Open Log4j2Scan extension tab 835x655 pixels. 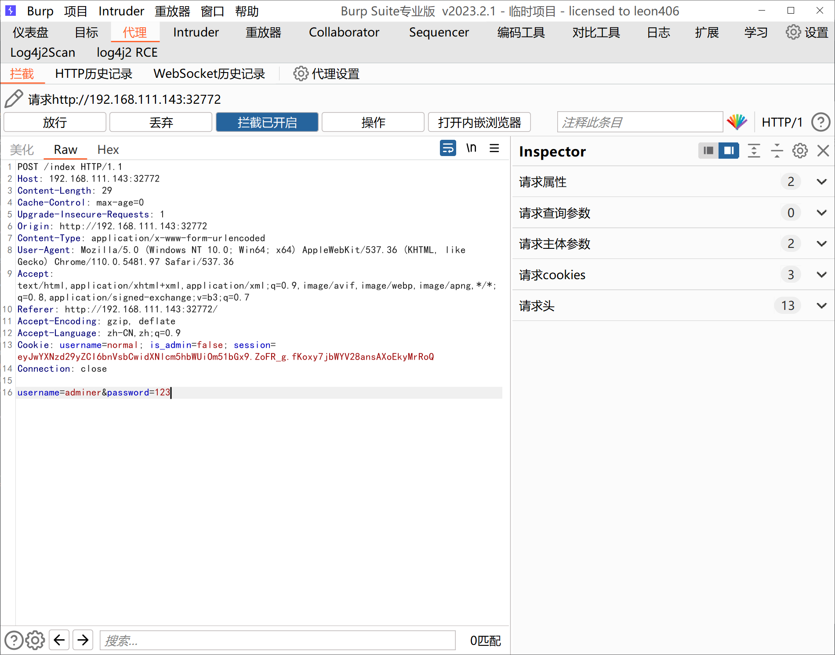43,52
